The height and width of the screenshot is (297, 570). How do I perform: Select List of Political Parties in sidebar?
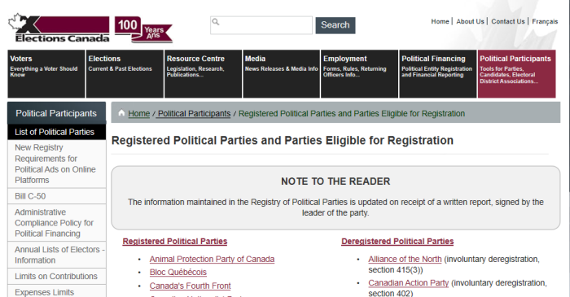[57, 132]
